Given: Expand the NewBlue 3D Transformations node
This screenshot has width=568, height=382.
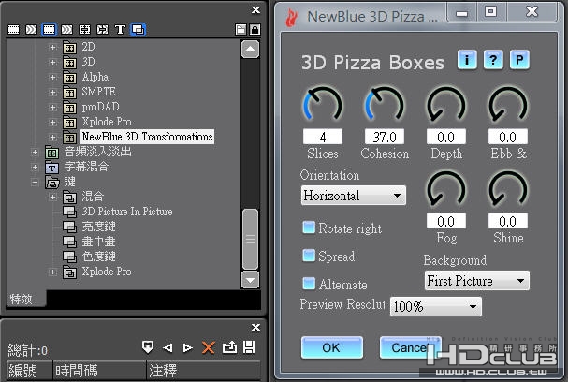Looking at the screenshot, I should tap(52, 138).
